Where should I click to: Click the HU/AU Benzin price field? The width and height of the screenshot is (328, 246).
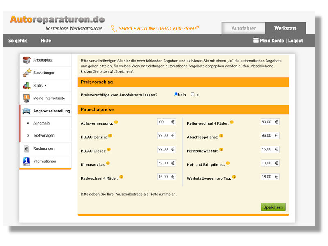167,136
